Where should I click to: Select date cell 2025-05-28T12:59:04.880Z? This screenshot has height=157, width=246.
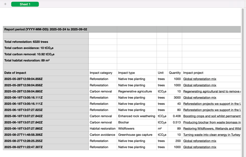(46, 91)
